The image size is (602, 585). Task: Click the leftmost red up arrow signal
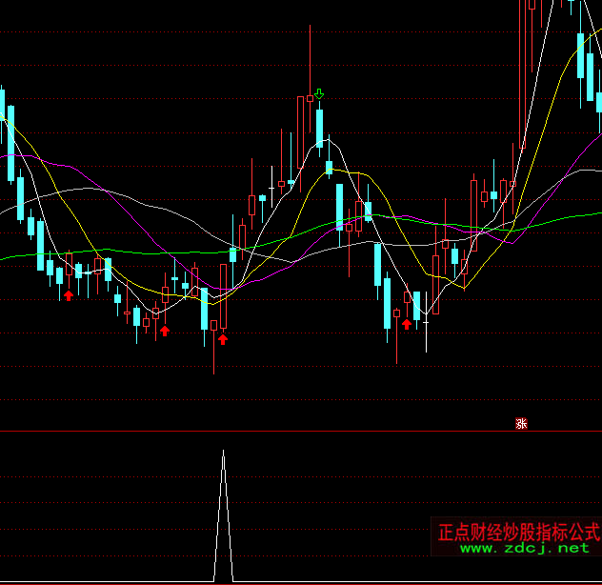coord(68,296)
